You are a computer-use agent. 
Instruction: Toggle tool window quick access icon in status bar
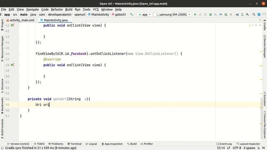(x=3, y=148)
